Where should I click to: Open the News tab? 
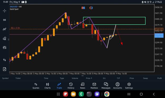83,86
